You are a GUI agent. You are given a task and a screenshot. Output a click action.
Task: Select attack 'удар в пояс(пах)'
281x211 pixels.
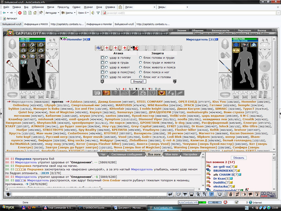coord(106,72)
